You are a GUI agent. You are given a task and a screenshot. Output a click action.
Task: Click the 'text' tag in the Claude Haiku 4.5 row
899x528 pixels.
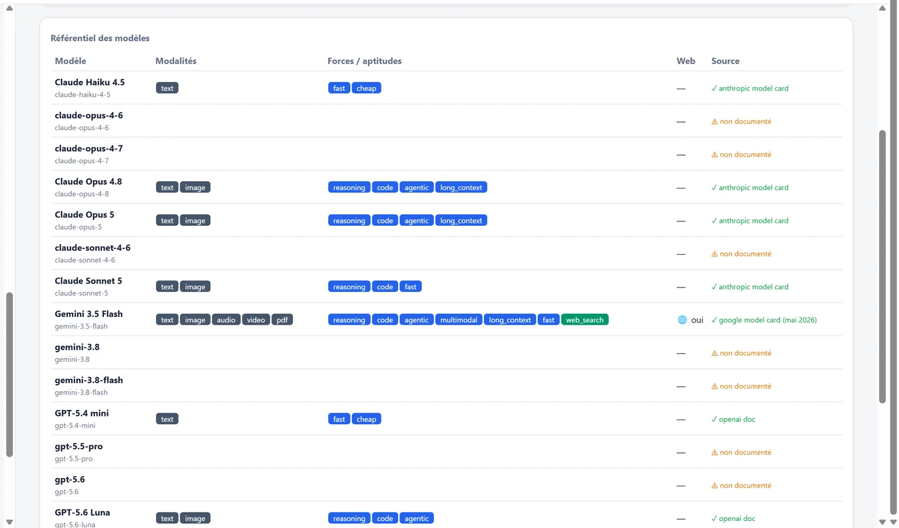167,88
